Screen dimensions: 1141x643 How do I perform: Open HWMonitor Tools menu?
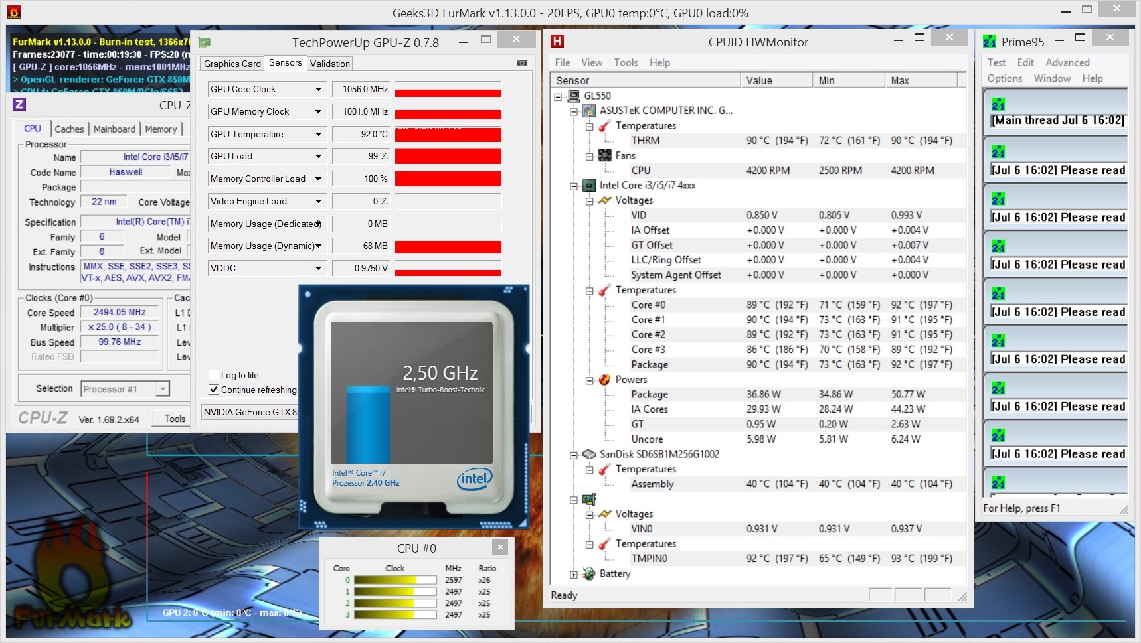[626, 62]
